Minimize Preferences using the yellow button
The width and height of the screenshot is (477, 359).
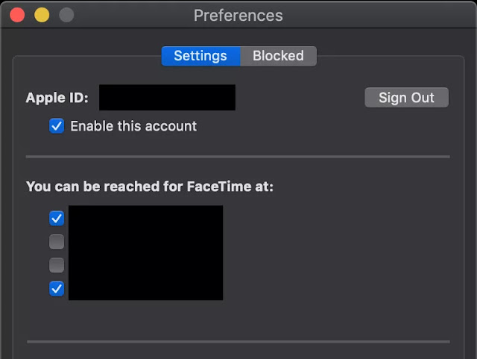click(x=42, y=15)
